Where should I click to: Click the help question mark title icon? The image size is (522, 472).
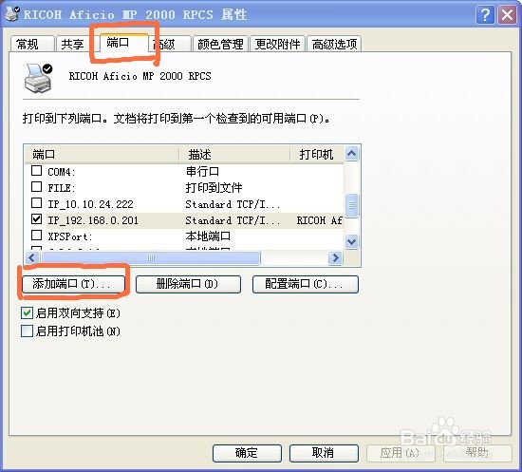pyautogui.click(x=485, y=15)
